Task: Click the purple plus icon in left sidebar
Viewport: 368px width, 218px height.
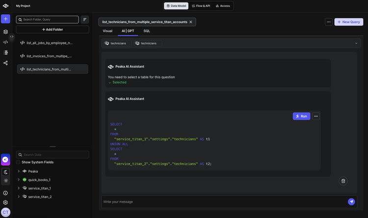Action: (x=5, y=19)
